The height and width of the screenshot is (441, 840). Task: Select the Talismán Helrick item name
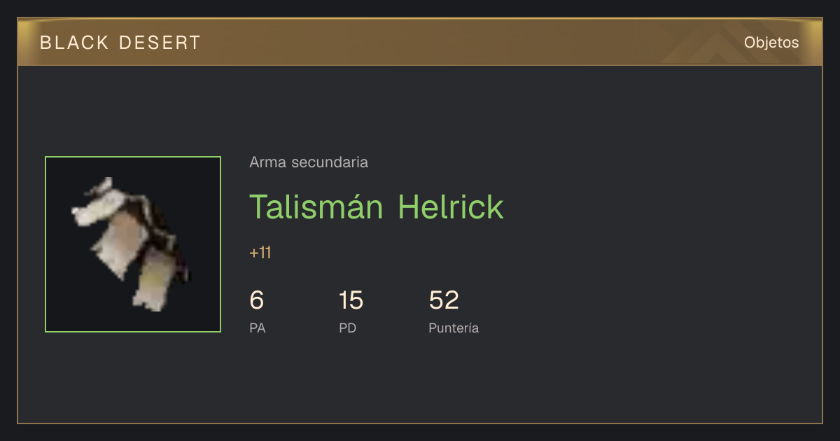coord(377,206)
